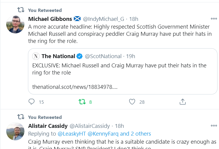Click the 18h timestamp on Alistair's tweet
The height and width of the screenshot is (149, 219).
click(x=119, y=126)
